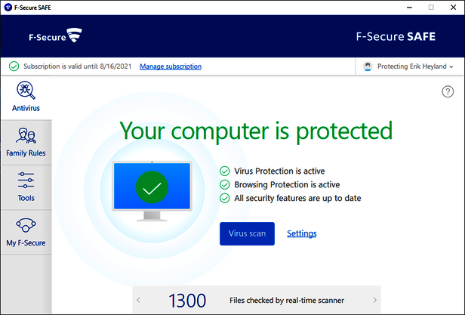This screenshot has width=465, height=315.
Task: Open Tools sliders icon
Action: click(26, 181)
